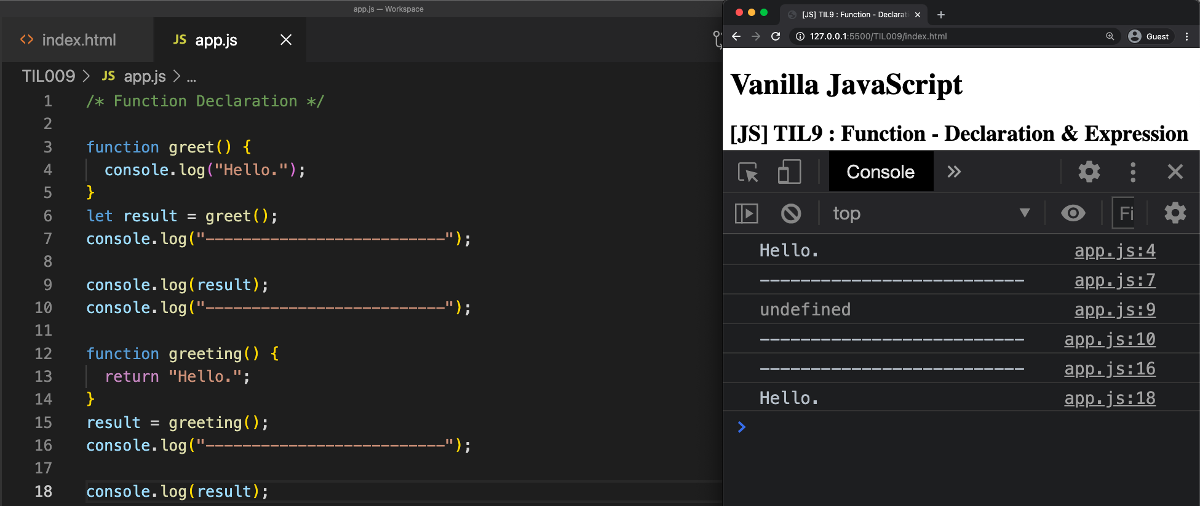The height and width of the screenshot is (506, 1200).
Task: Close the DevTools panel
Action: click(x=1175, y=172)
